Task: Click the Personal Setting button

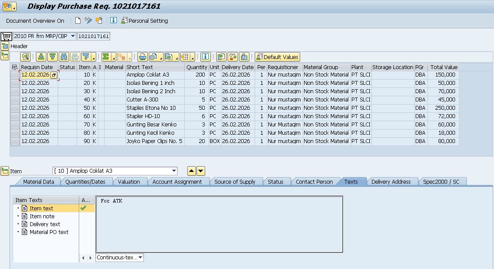Action: click(x=144, y=21)
